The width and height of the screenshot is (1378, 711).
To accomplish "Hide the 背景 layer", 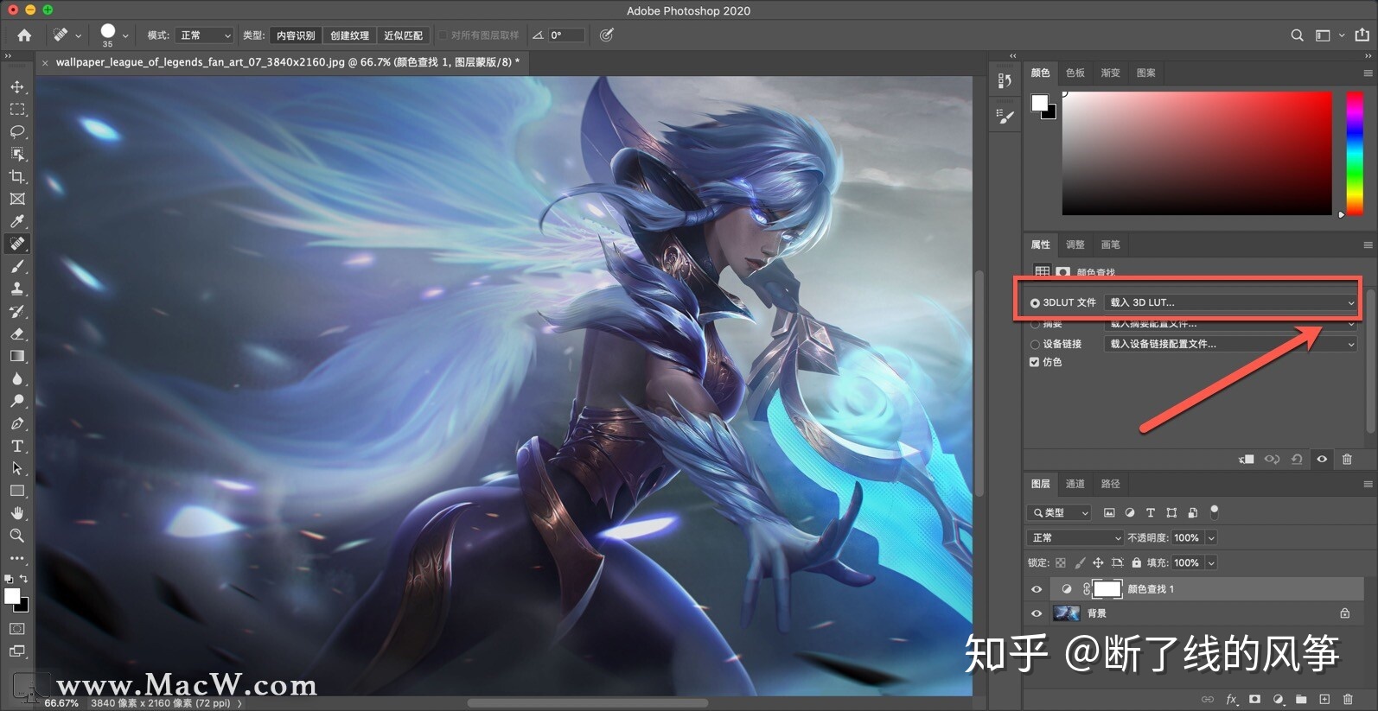I will pyautogui.click(x=1037, y=613).
